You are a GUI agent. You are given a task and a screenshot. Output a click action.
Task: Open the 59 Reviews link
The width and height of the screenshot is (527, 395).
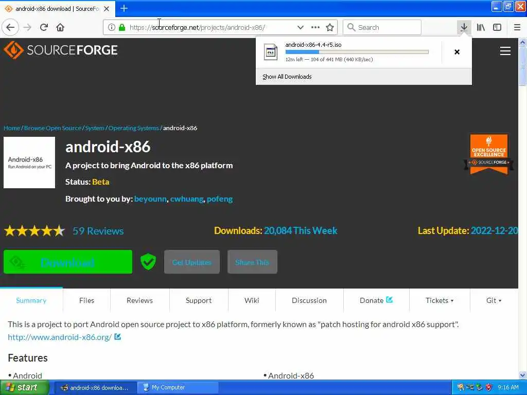[x=98, y=231]
